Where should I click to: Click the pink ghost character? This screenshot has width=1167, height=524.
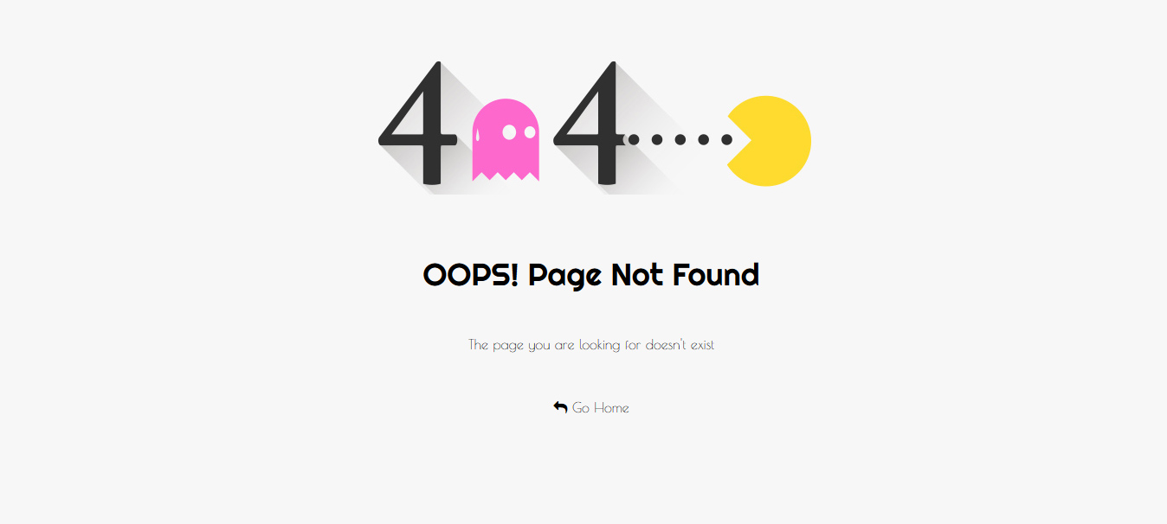(506, 140)
